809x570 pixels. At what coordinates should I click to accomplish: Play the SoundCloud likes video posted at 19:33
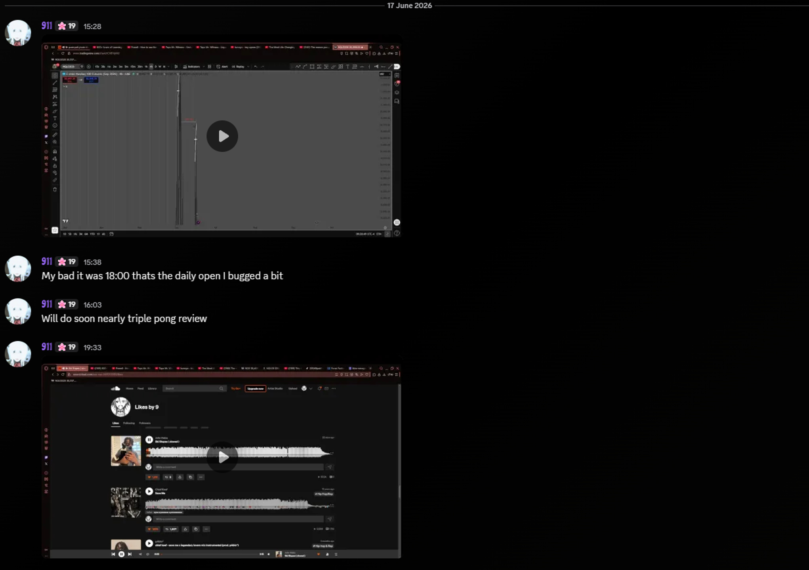(x=222, y=457)
